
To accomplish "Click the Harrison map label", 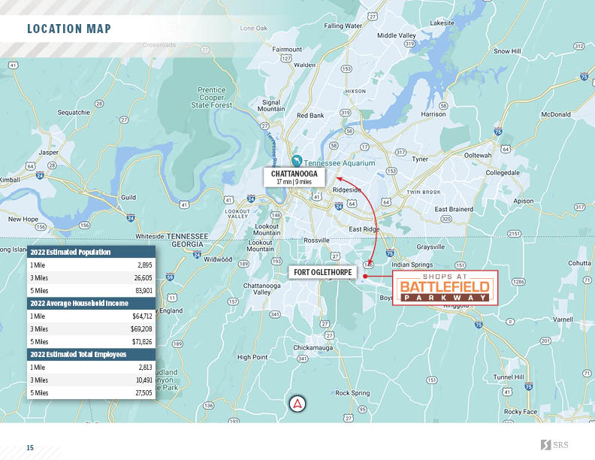I will coord(433,113).
